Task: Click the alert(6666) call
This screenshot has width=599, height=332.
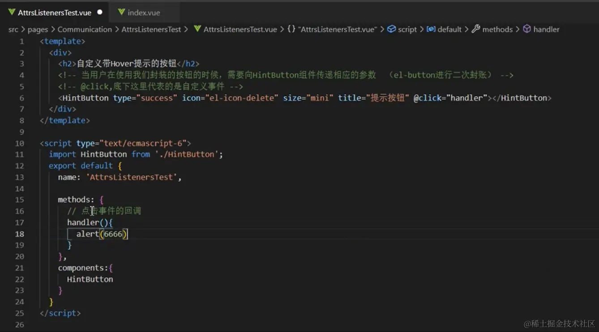Action: 102,234
